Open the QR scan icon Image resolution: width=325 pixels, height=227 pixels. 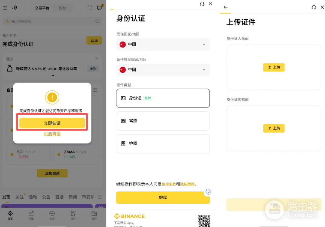(x=90, y=8)
